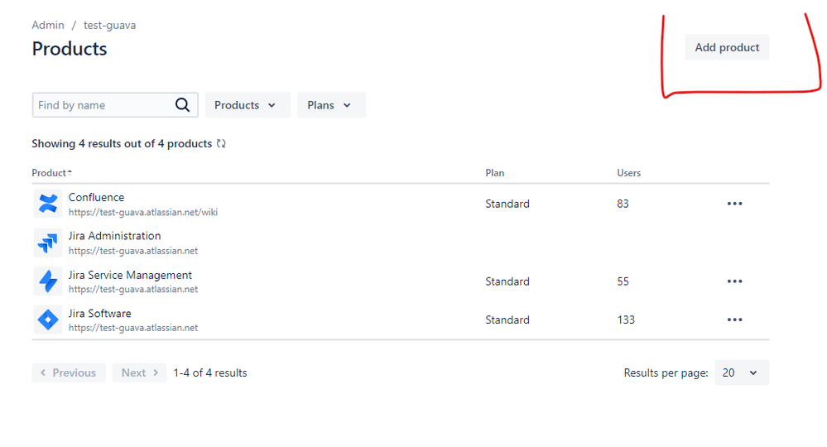827x447 pixels.
Task: Click the Jira Software icon
Action: tap(49, 320)
